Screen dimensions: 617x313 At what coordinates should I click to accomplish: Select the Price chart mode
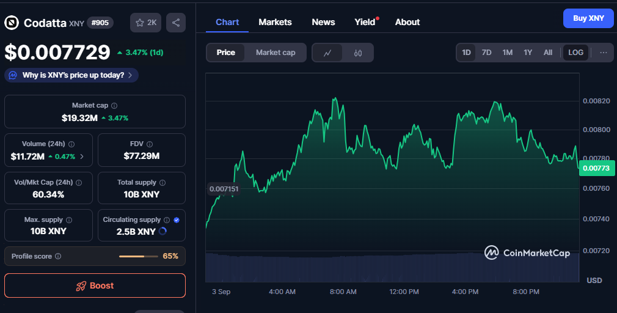(226, 53)
